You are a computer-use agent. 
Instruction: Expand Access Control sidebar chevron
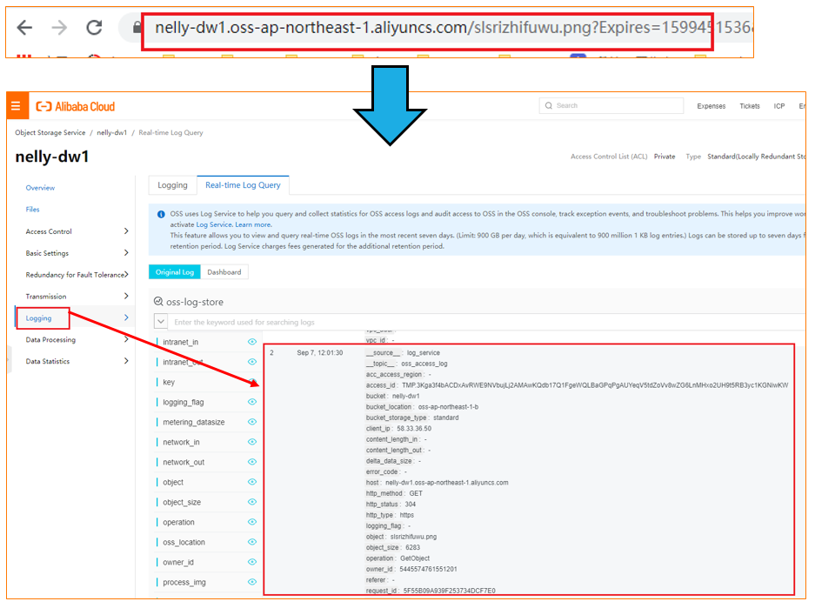126,231
